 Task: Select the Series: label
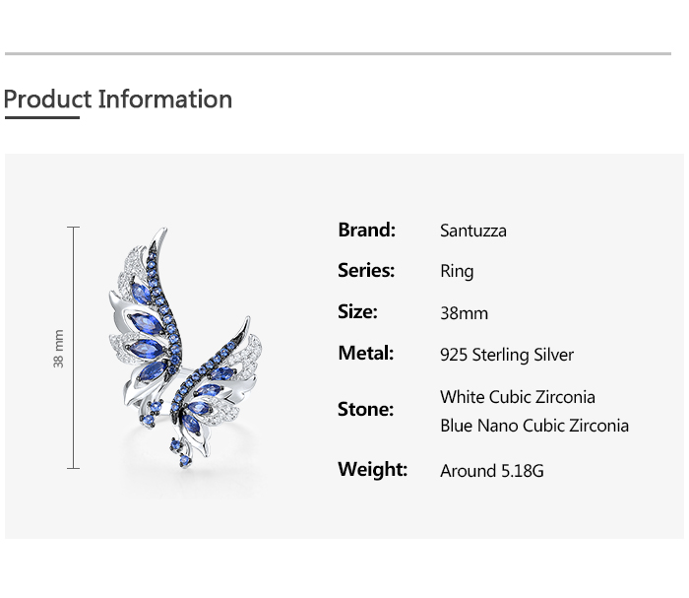[366, 271]
